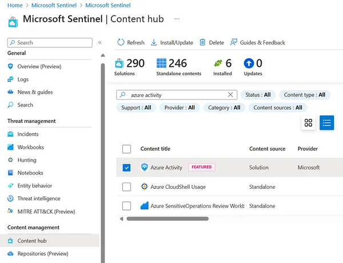Click the Repositories cloud icon
343x263 pixels.
(10, 253)
